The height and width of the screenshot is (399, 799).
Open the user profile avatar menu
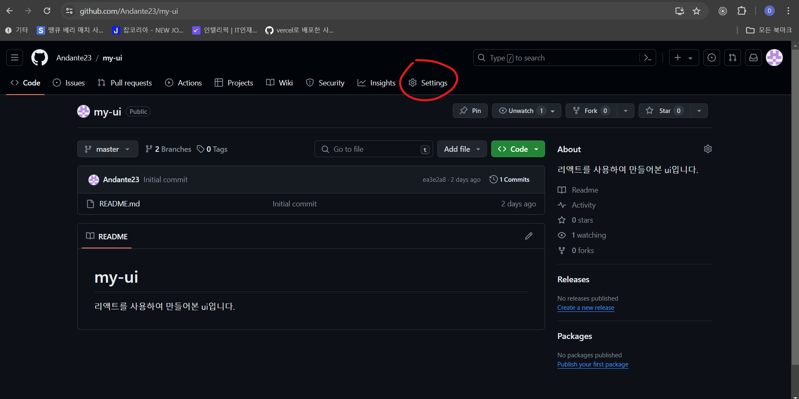point(774,58)
